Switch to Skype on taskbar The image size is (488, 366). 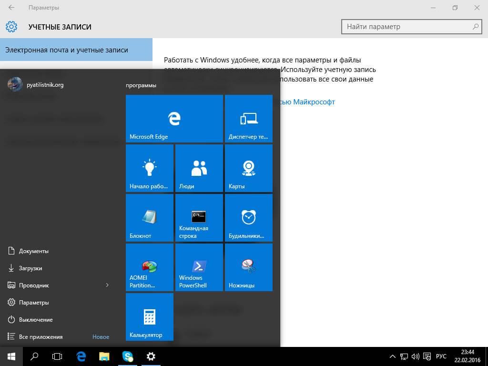(x=128, y=356)
